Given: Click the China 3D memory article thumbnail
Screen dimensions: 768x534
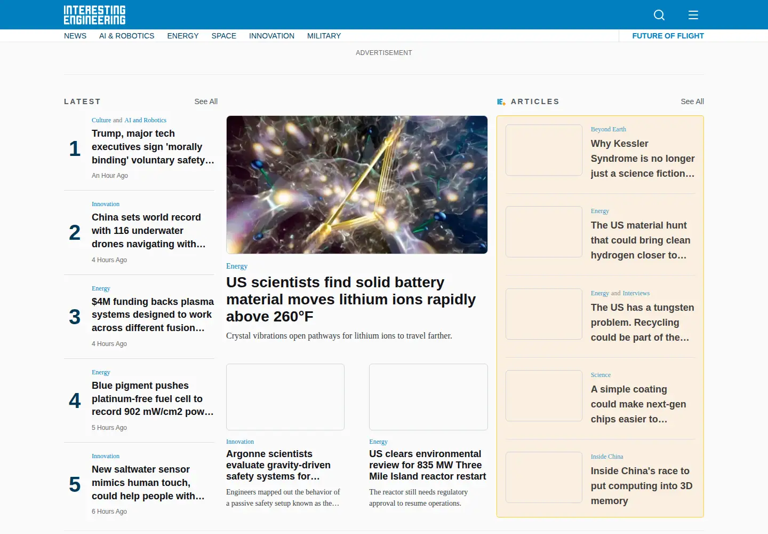Looking at the screenshot, I should coord(544,477).
